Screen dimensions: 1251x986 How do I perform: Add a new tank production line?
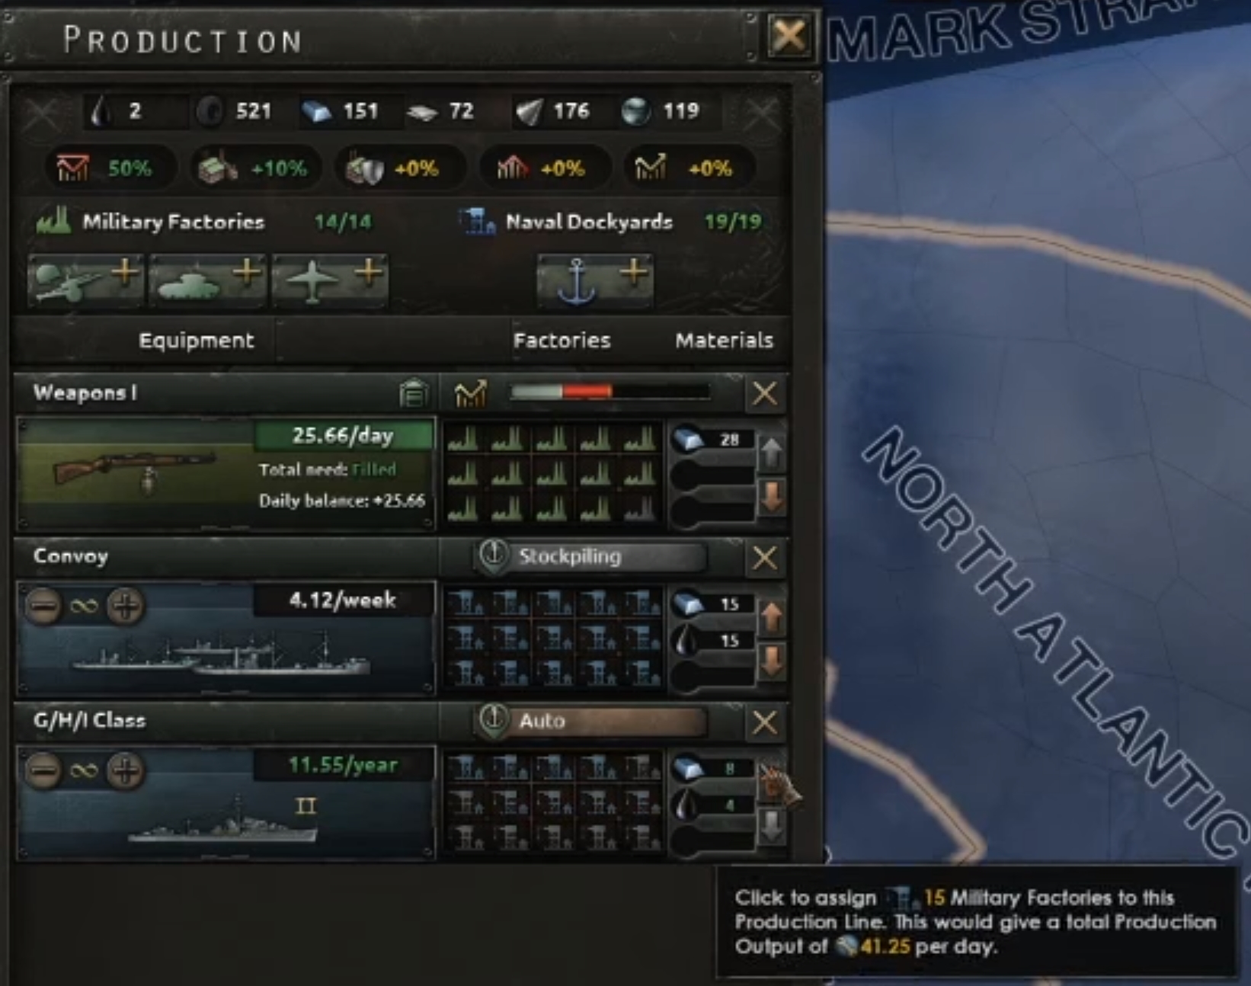207,280
